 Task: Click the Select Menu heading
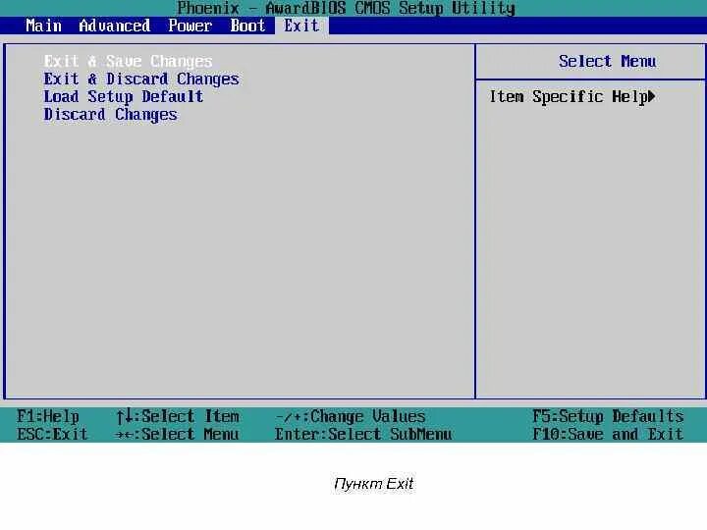608,61
